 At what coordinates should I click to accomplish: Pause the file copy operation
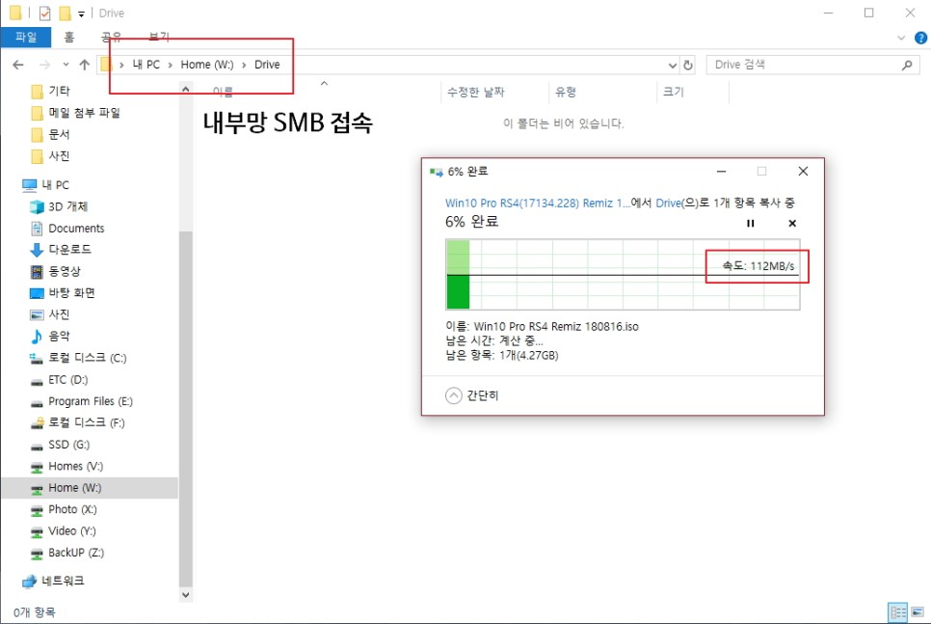point(751,224)
